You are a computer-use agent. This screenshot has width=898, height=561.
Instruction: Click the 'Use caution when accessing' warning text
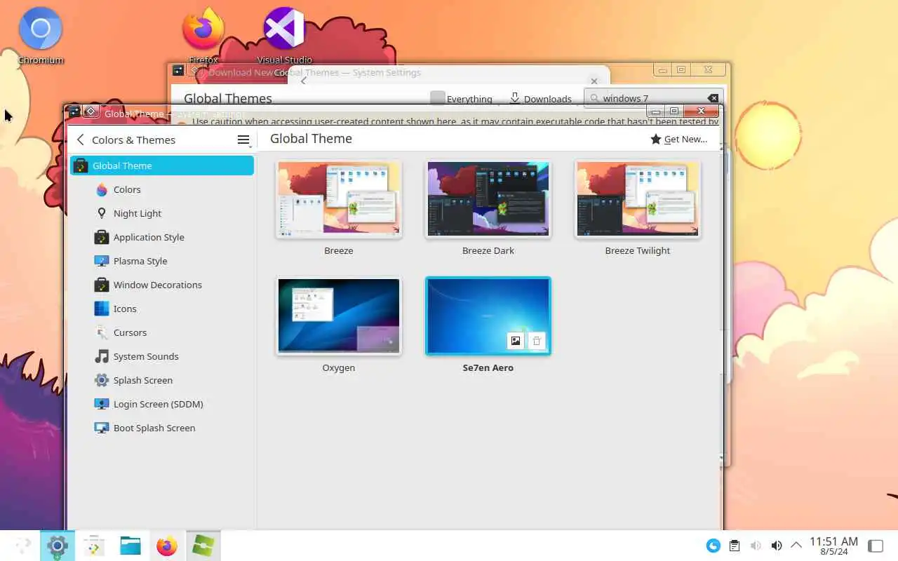(455, 121)
